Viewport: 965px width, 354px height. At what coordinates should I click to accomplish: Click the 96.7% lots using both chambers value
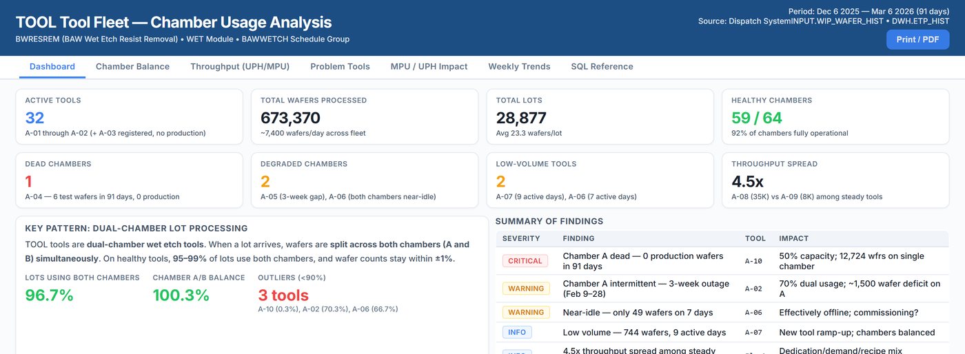pyautogui.click(x=49, y=295)
